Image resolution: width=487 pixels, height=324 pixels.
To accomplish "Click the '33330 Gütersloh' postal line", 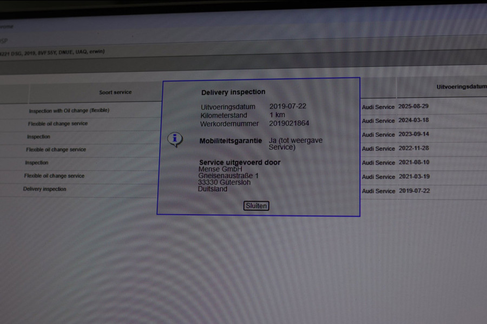I will [x=224, y=183].
